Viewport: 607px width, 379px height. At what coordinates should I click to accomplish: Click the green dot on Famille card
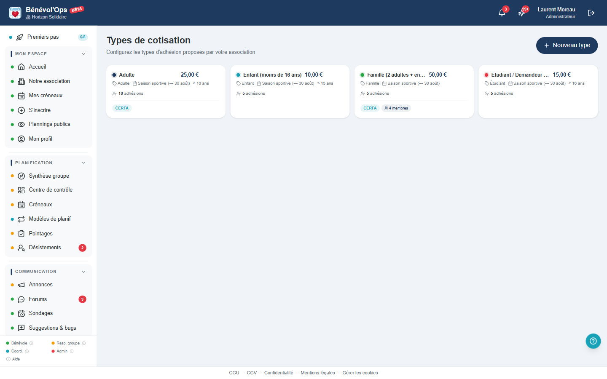pos(362,75)
